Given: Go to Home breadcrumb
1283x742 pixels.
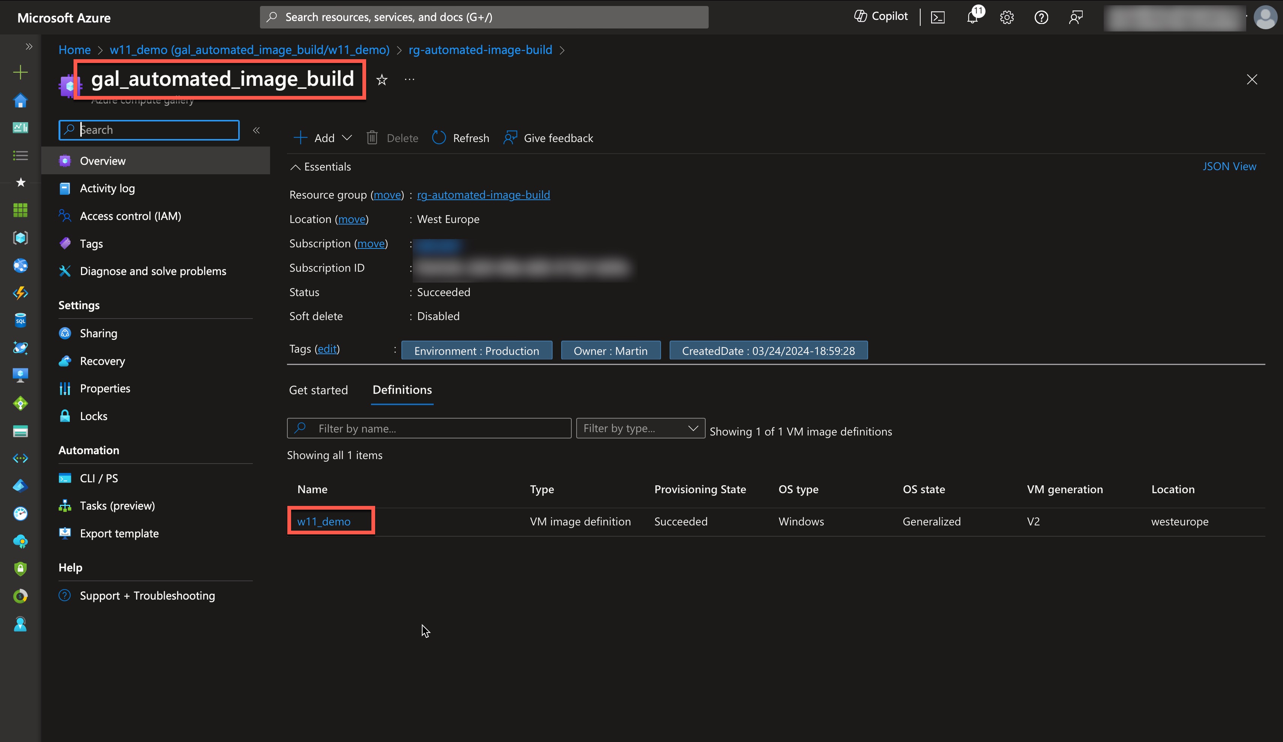Looking at the screenshot, I should tap(74, 50).
